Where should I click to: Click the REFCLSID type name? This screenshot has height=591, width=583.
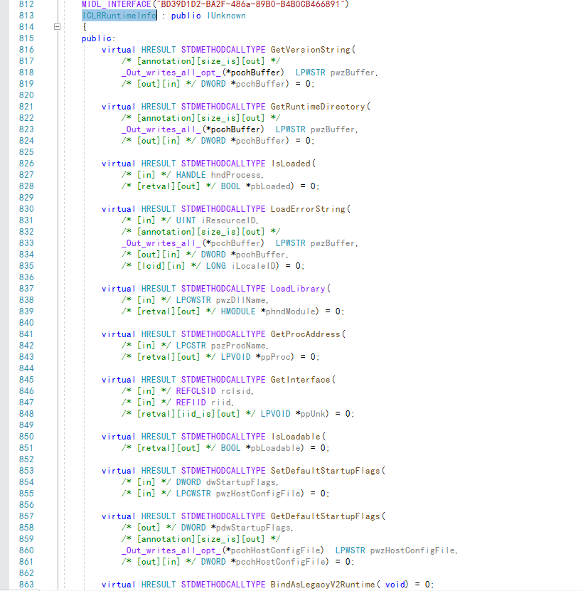point(196,391)
